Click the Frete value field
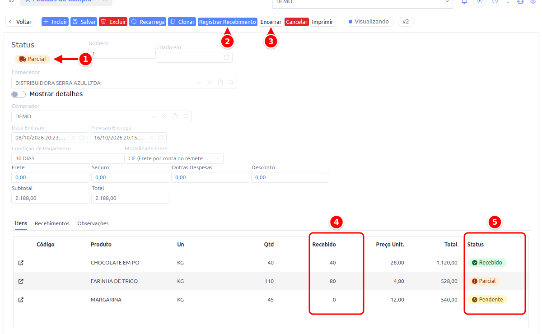This screenshot has width=542, height=334. [51, 177]
